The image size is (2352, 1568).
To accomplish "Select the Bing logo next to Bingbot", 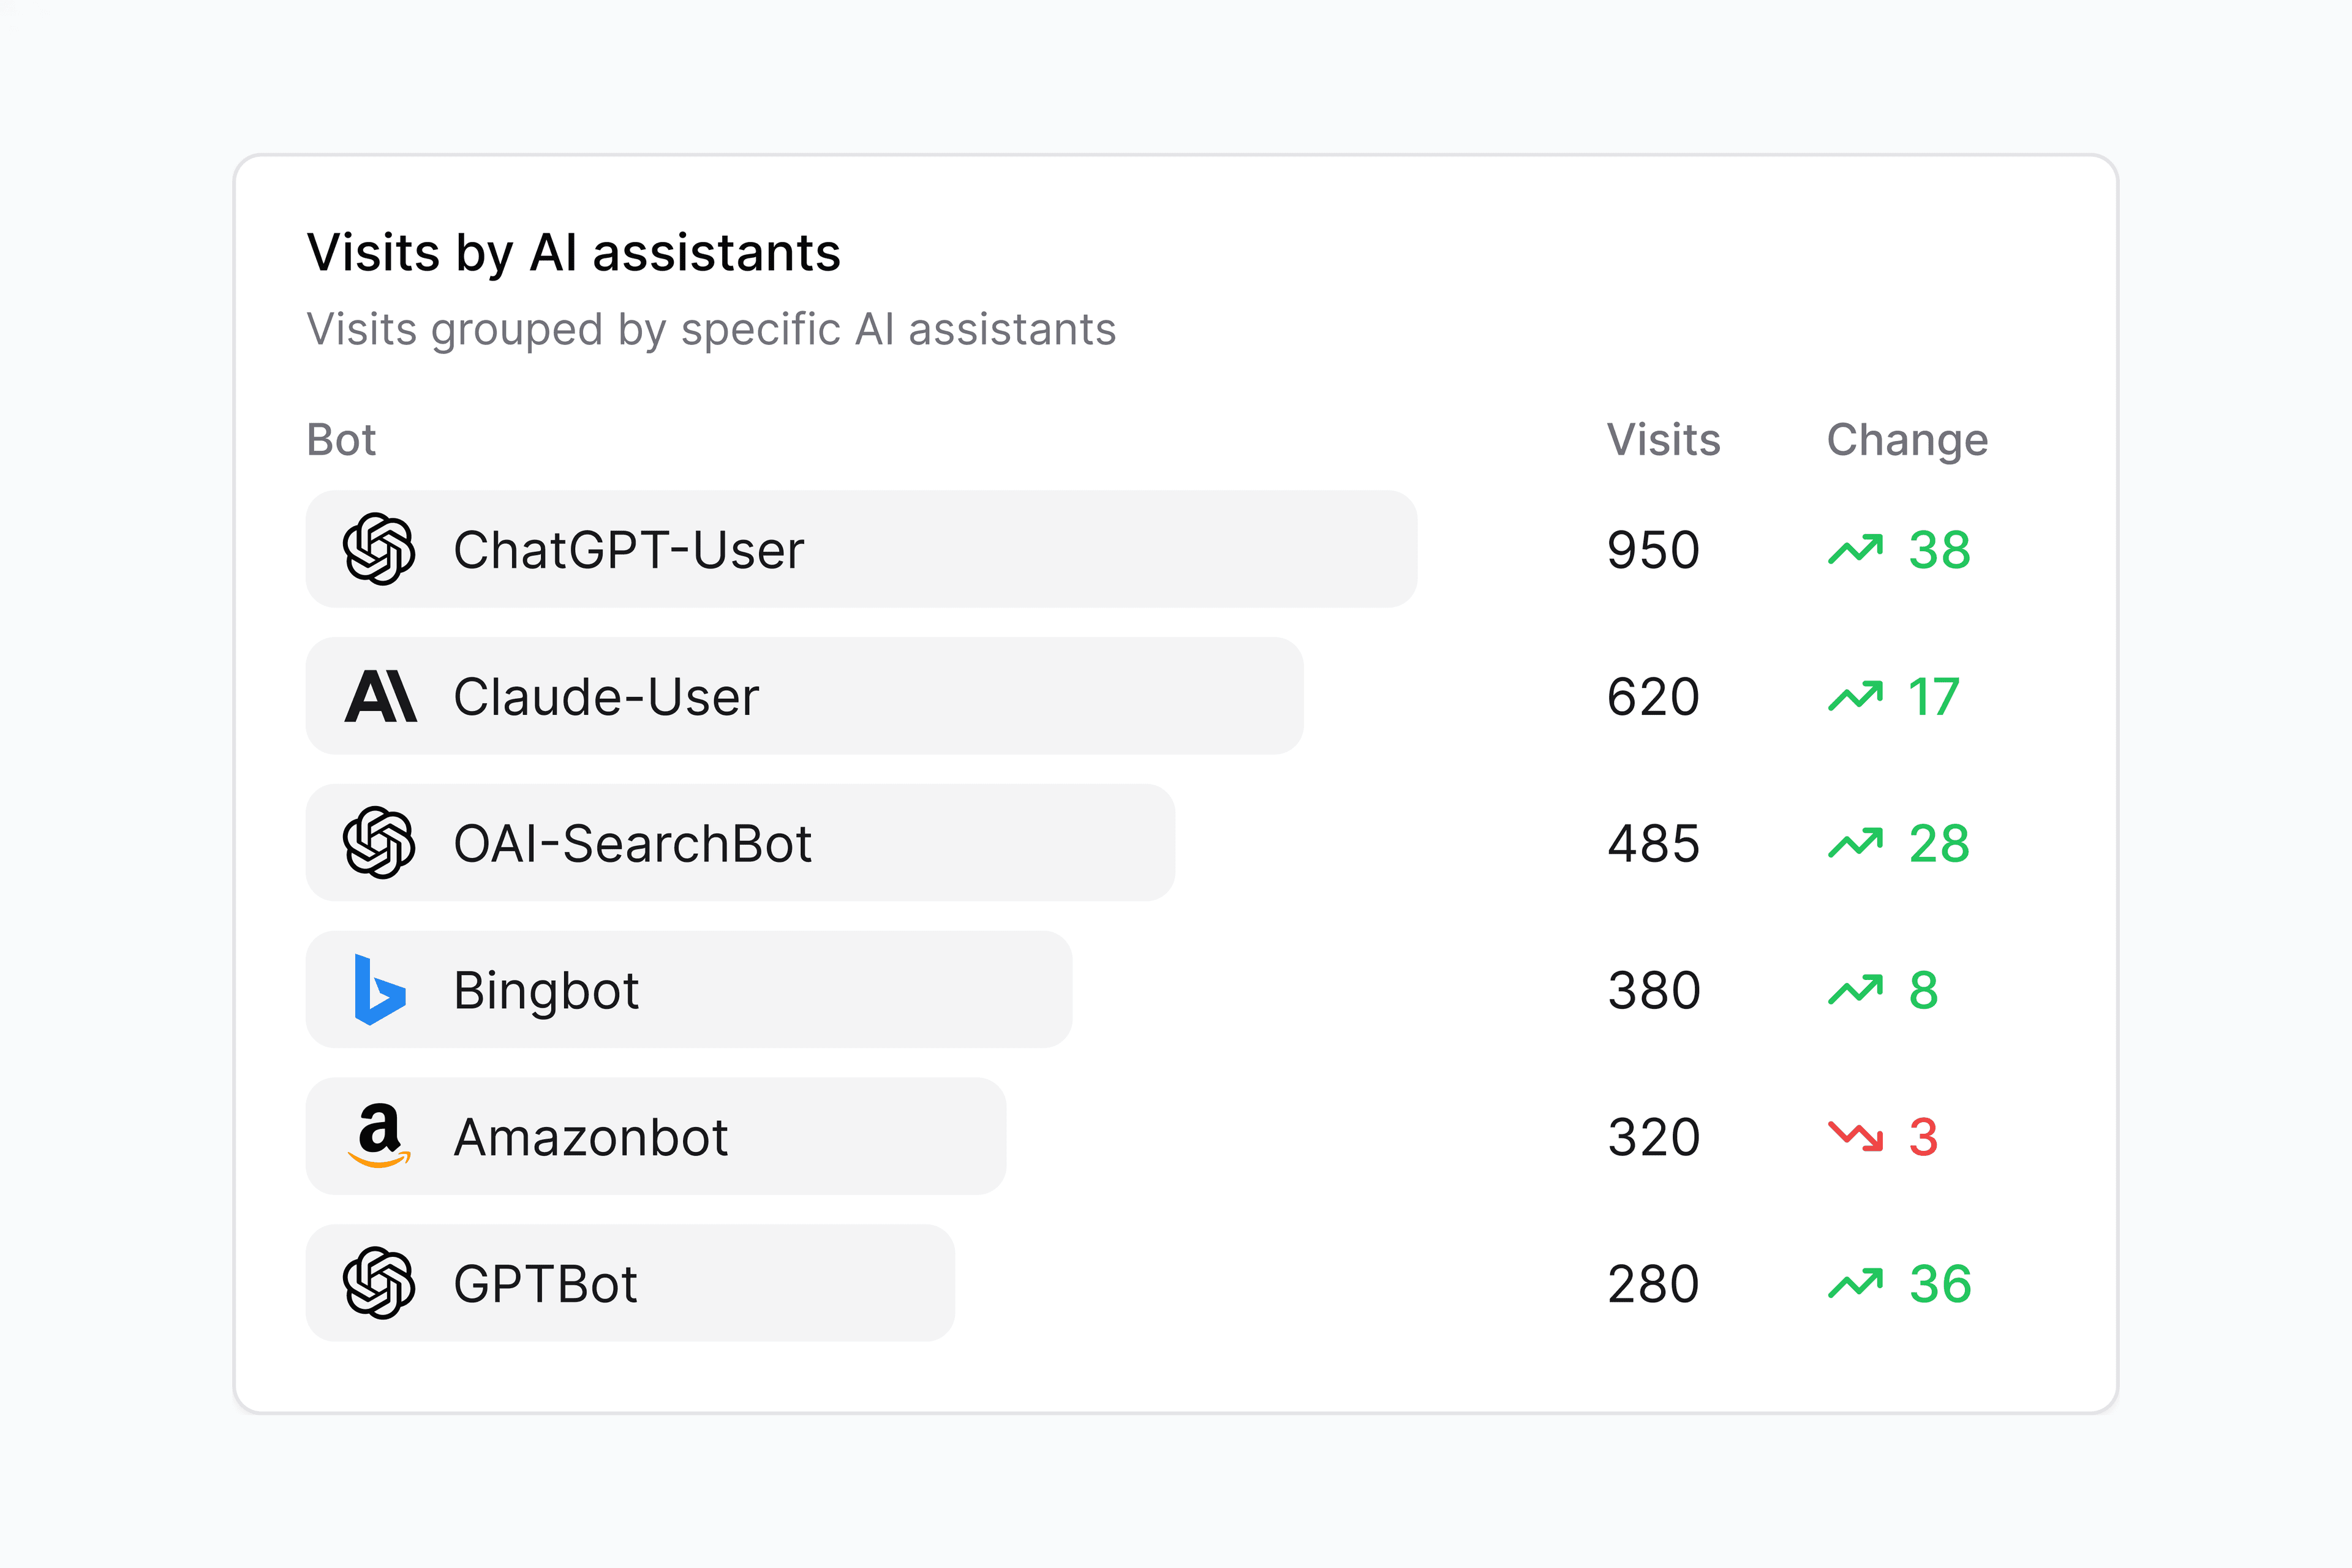I will pos(381,990).
